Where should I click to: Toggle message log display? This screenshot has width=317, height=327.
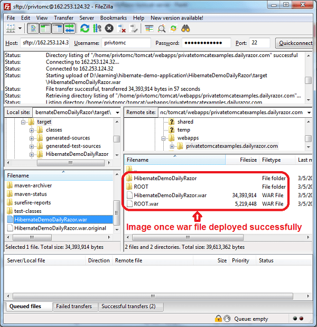[33, 29]
